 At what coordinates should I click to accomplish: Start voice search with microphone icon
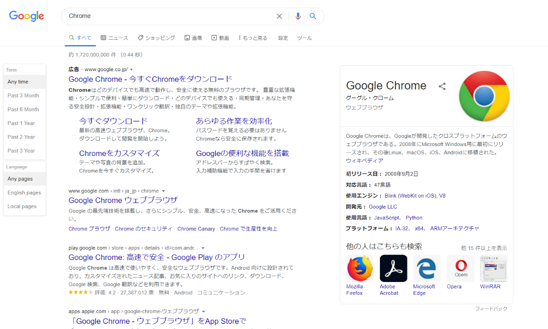click(298, 16)
